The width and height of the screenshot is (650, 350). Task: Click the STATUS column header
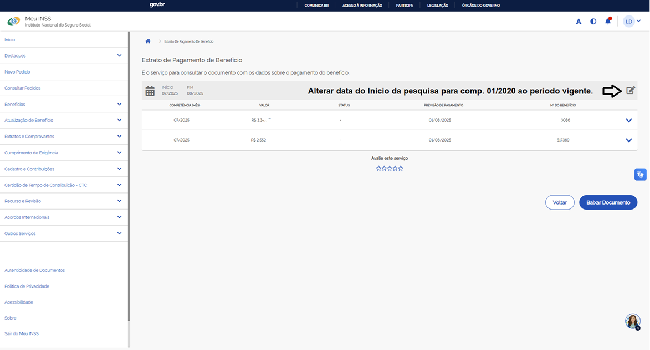(344, 105)
